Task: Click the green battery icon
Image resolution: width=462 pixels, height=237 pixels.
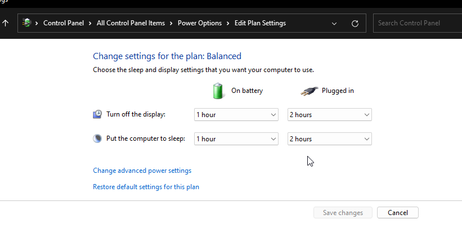Action: (x=218, y=90)
